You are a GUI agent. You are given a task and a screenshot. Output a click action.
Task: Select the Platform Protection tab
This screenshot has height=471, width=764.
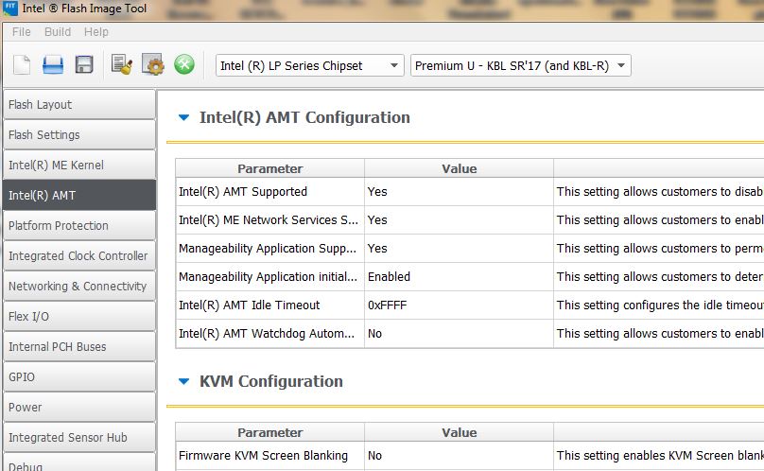(78, 226)
